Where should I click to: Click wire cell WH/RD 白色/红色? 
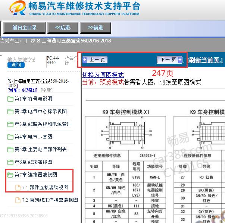pos(116,214)
